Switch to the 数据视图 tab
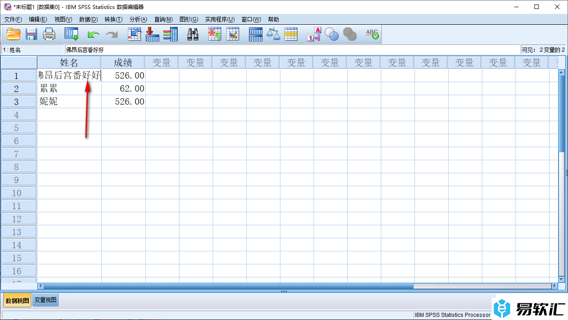The height and width of the screenshot is (320, 568). [17, 300]
